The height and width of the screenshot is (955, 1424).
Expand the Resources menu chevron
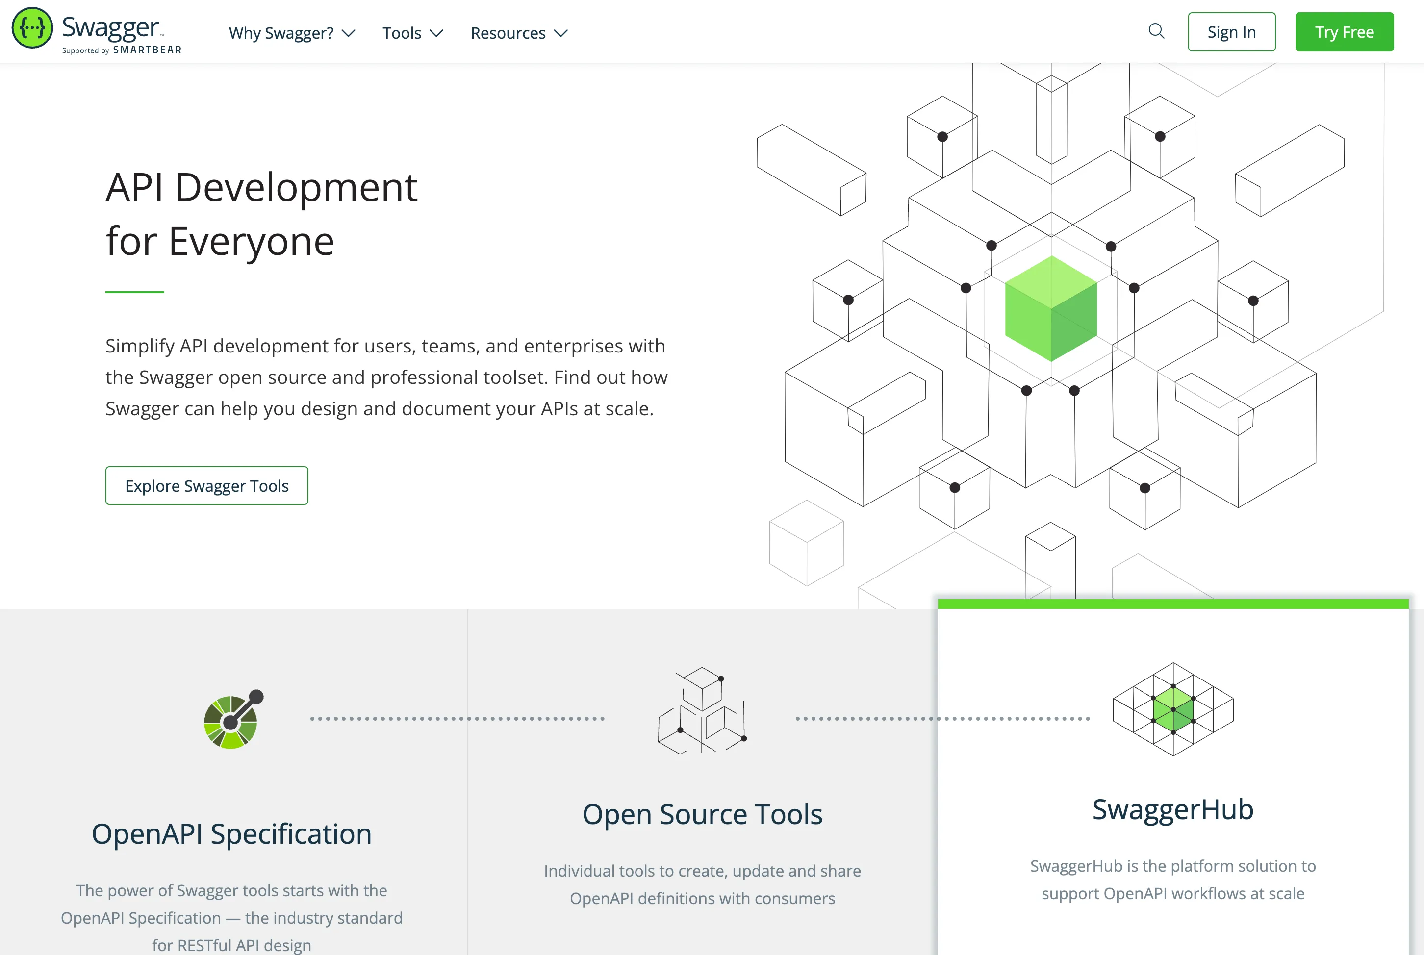click(560, 33)
